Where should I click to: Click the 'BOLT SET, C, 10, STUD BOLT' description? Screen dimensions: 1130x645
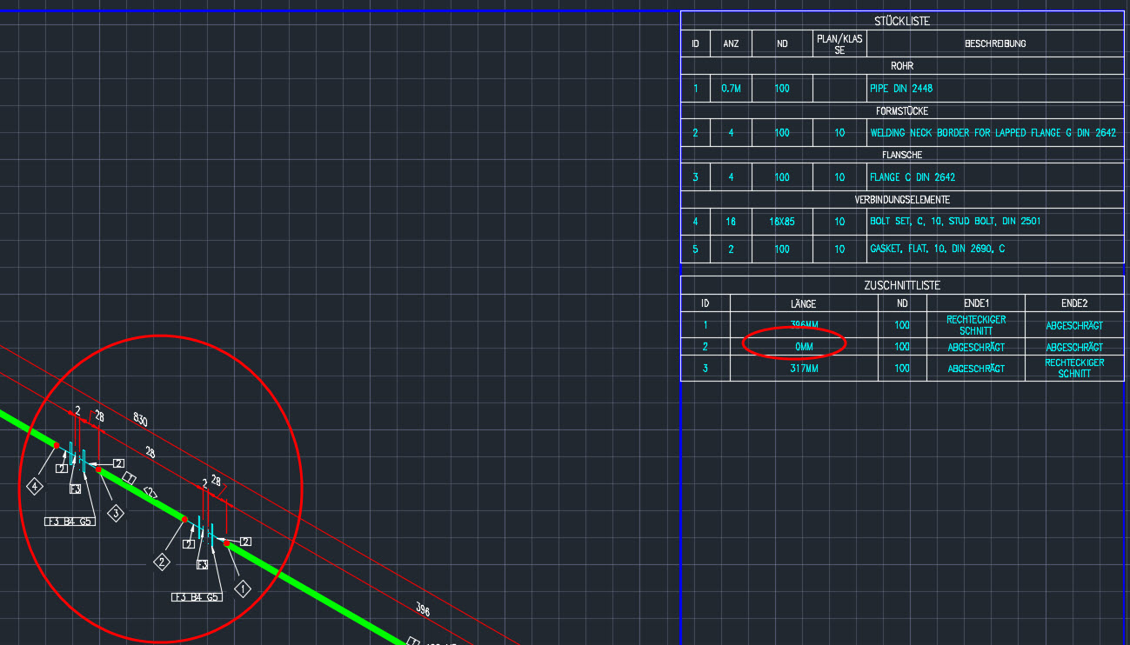(955, 222)
